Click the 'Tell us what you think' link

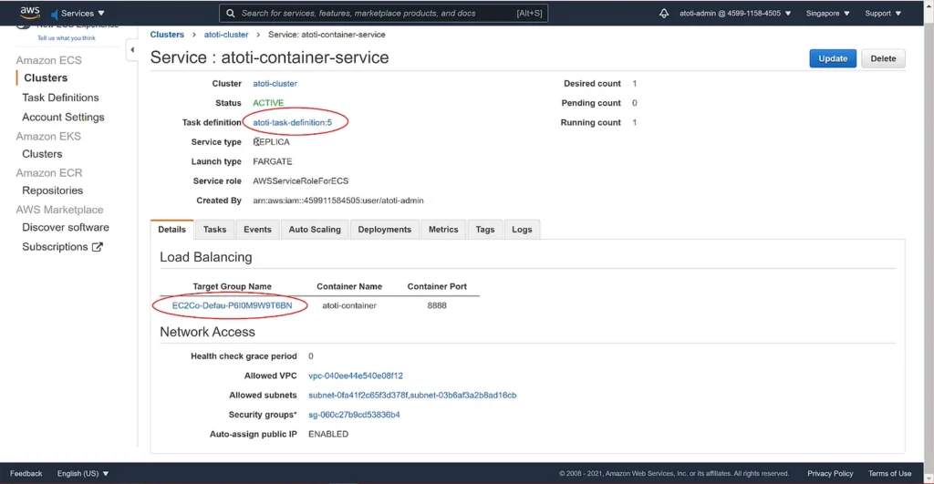tap(66, 38)
